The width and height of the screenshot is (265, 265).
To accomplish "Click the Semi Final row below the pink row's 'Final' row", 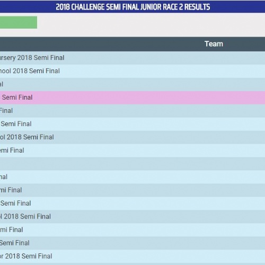I will pyautogui.click(x=132, y=124).
